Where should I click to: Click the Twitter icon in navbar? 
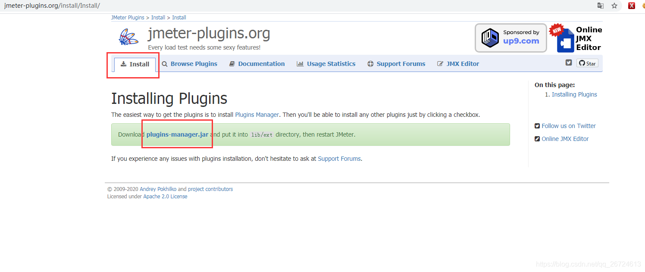click(x=569, y=63)
